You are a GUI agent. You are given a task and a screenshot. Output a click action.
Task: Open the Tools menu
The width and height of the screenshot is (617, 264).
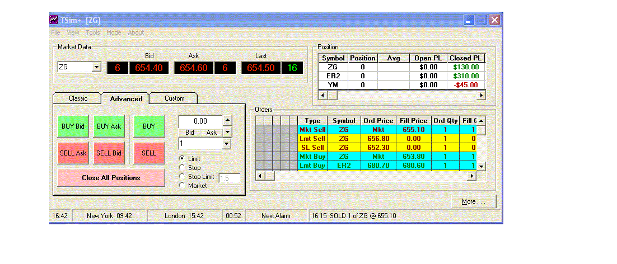click(93, 32)
